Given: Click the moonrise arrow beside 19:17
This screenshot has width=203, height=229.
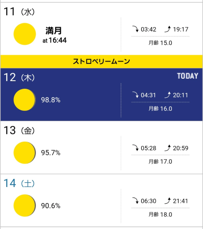Looking at the screenshot, I should coord(168,29).
